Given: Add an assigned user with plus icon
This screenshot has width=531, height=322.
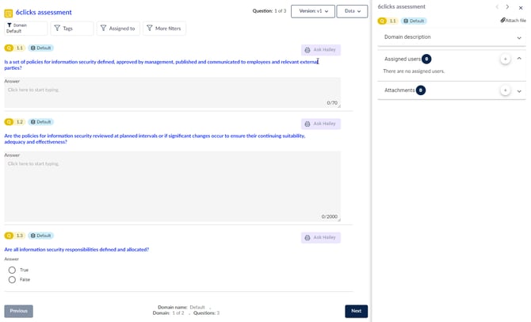Looking at the screenshot, I should pos(505,59).
